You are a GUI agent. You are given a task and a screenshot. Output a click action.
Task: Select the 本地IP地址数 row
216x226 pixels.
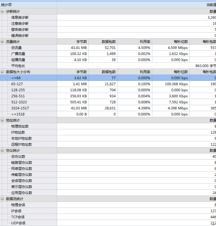[108, 138]
